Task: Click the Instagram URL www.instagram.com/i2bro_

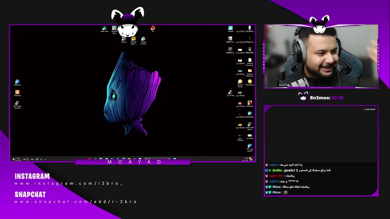Action: pos(69,183)
